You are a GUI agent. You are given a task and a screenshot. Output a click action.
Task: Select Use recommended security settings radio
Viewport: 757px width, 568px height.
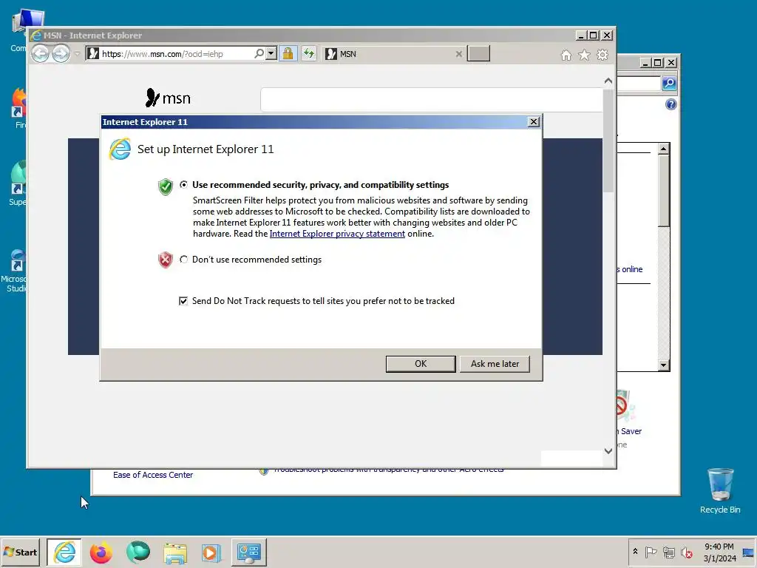tap(183, 184)
